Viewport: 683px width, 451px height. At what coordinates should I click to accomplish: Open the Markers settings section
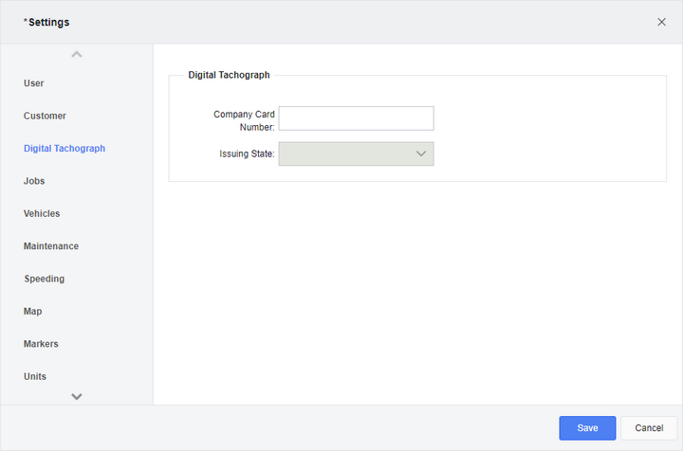41,344
